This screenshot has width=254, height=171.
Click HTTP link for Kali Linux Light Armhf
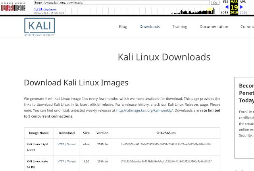pos(61,144)
